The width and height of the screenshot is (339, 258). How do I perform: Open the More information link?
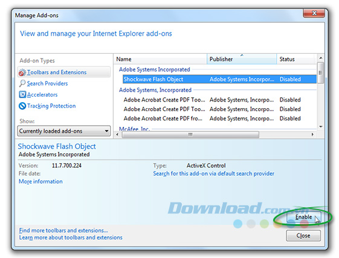[40, 181]
